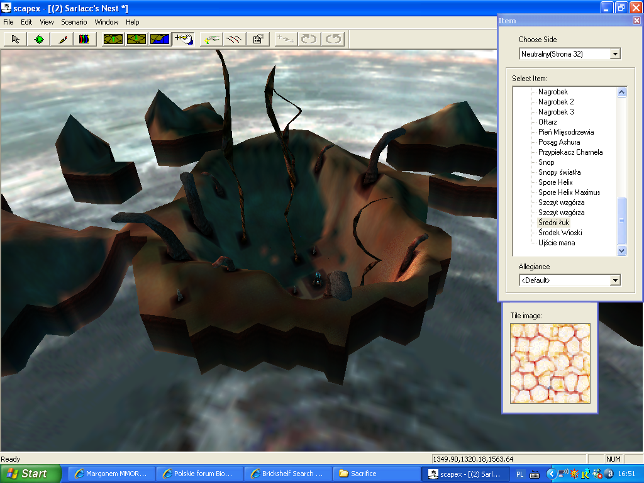Image resolution: width=644 pixels, height=483 pixels.
Task: Select the paintbrush texture tool
Action: [x=62, y=39]
